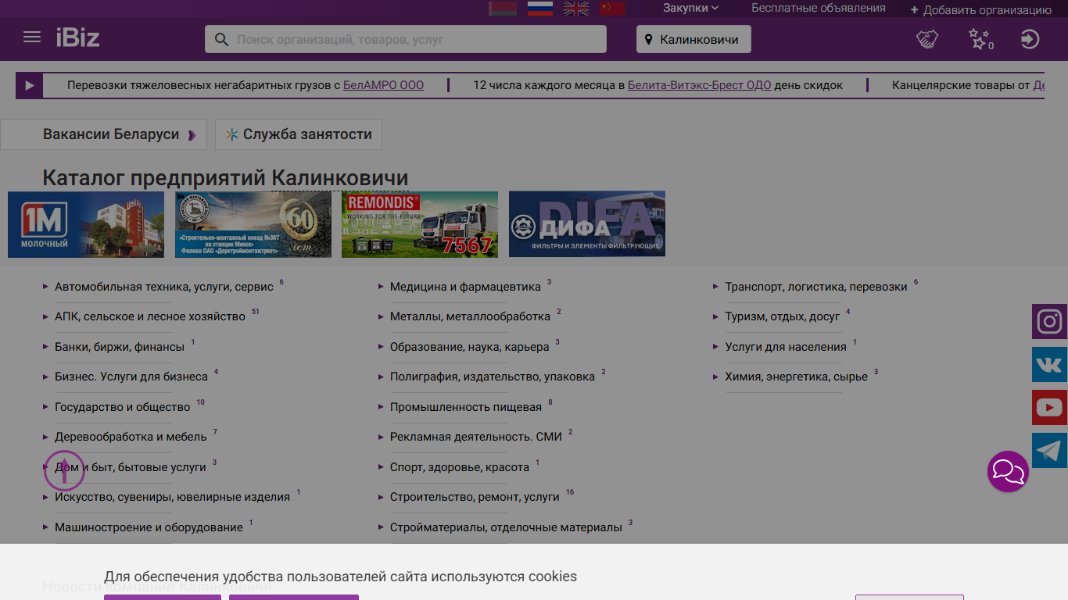The image size is (1068, 600).
Task: Open Белита-Витэкс-Брест ОДО link
Action: 699,85
